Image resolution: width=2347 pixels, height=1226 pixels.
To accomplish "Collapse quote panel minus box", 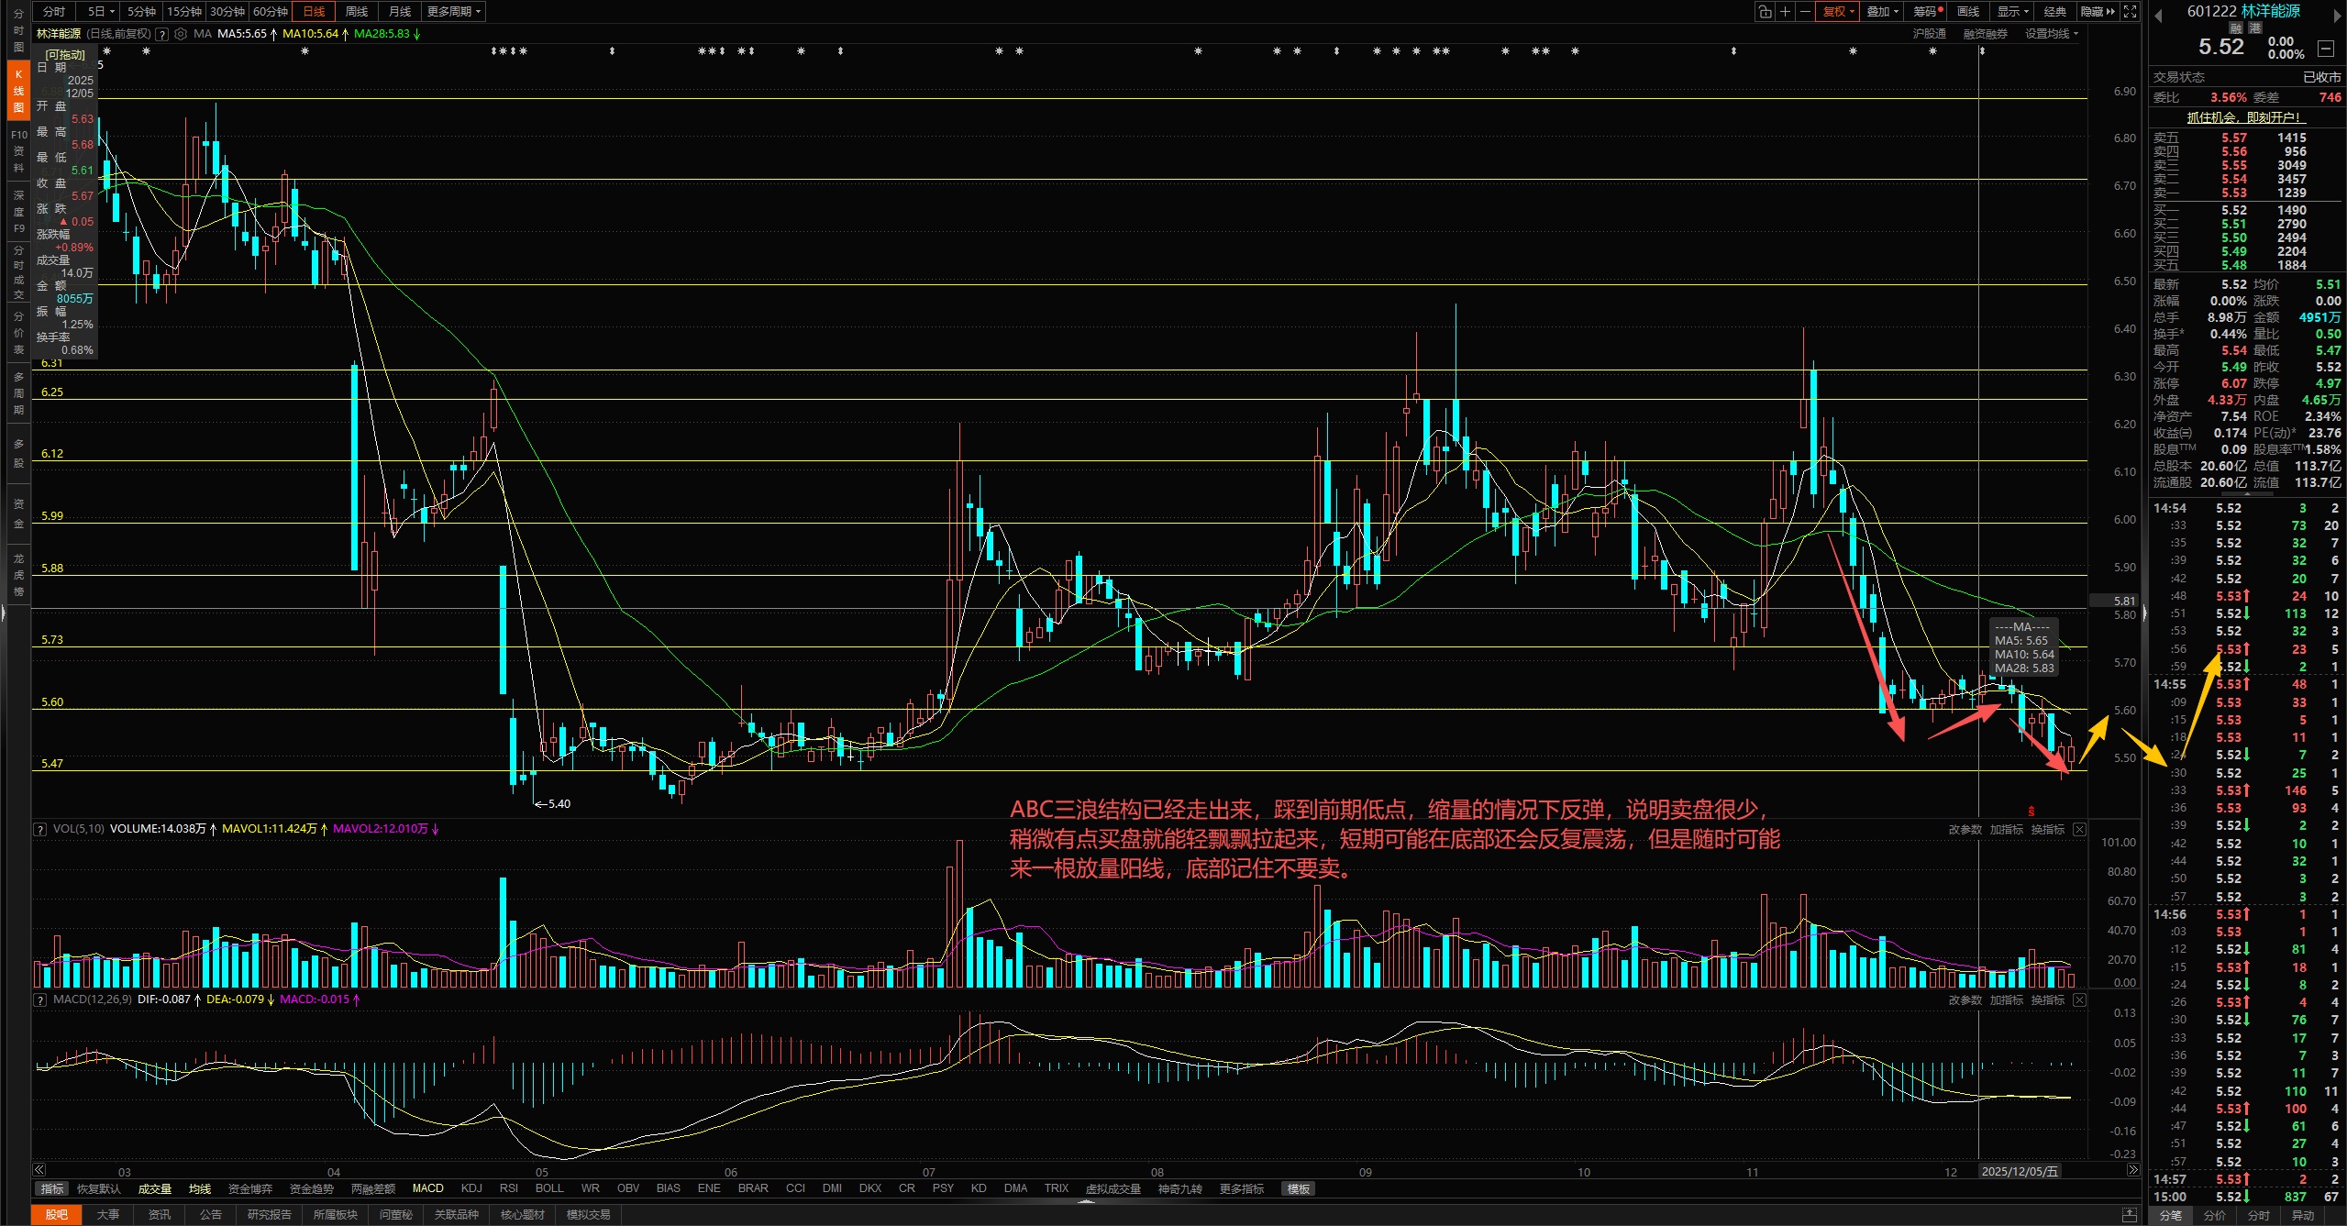I will [x=2325, y=48].
